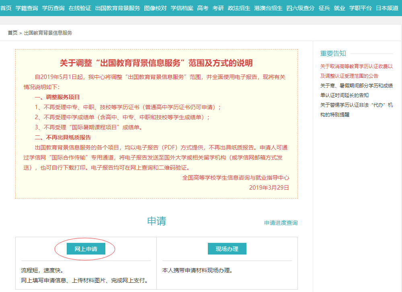Open notice 关于警惕学历认证非法“代办”机构
Screen dimensions: 402x292
tap(356, 110)
